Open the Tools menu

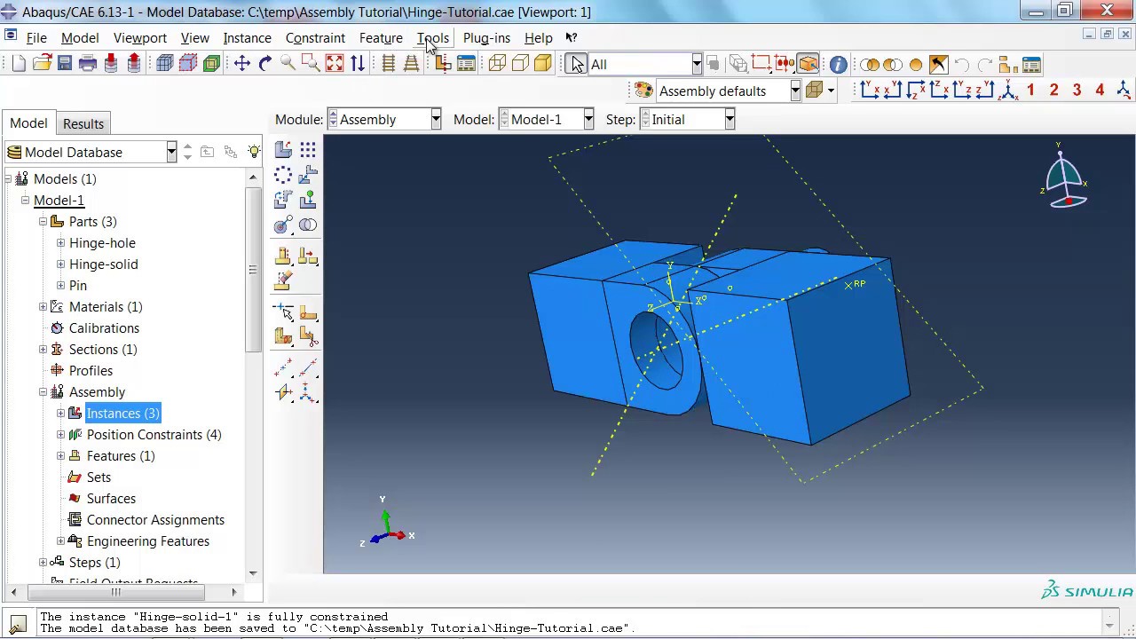(x=433, y=38)
